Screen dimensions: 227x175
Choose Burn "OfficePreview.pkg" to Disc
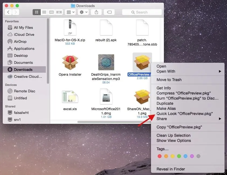click(x=188, y=98)
